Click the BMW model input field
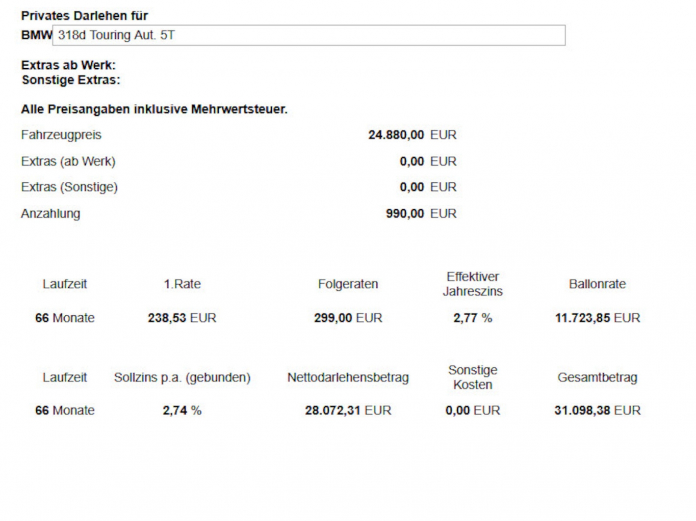The width and height of the screenshot is (696, 521). (308, 35)
